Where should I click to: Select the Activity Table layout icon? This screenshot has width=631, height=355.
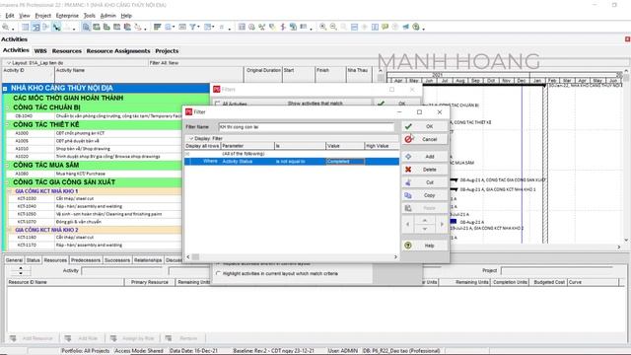pyautogui.click(x=26, y=27)
